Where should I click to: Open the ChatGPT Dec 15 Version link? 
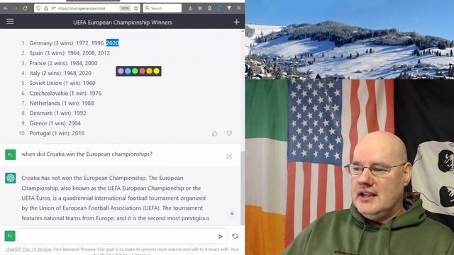coord(28,249)
